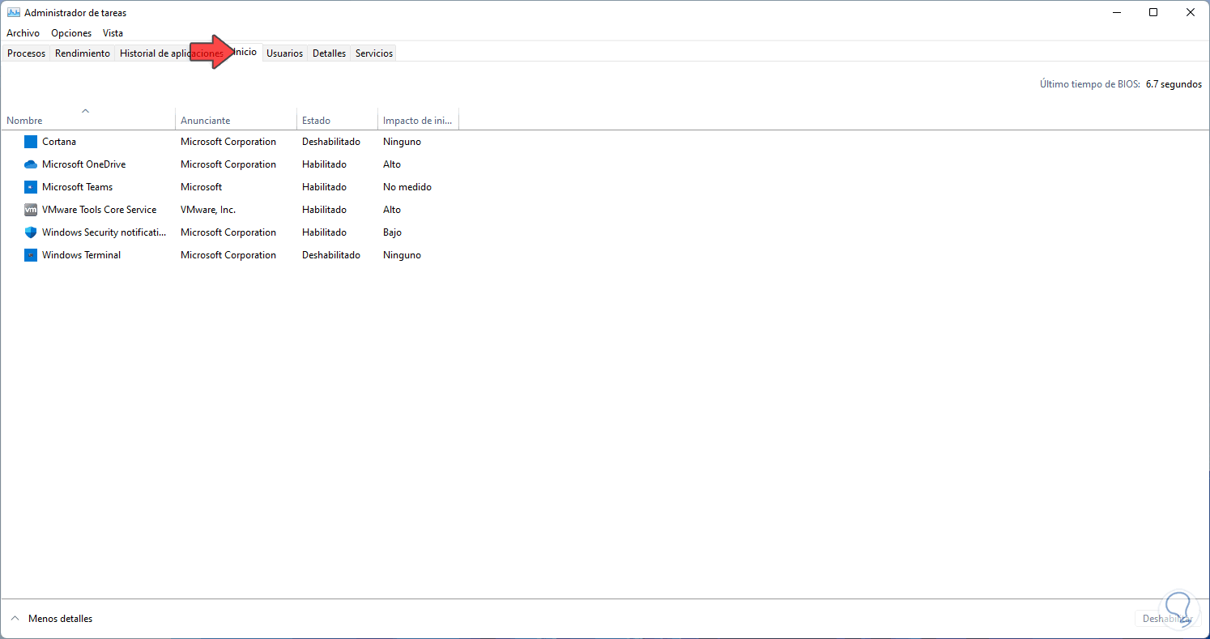Click Alto impact for Microsoft OneDrive
This screenshot has width=1210, height=639.
(392, 164)
